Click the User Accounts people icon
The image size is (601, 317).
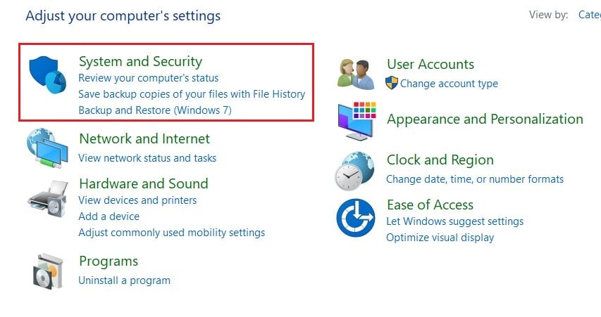[x=355, y=74]
